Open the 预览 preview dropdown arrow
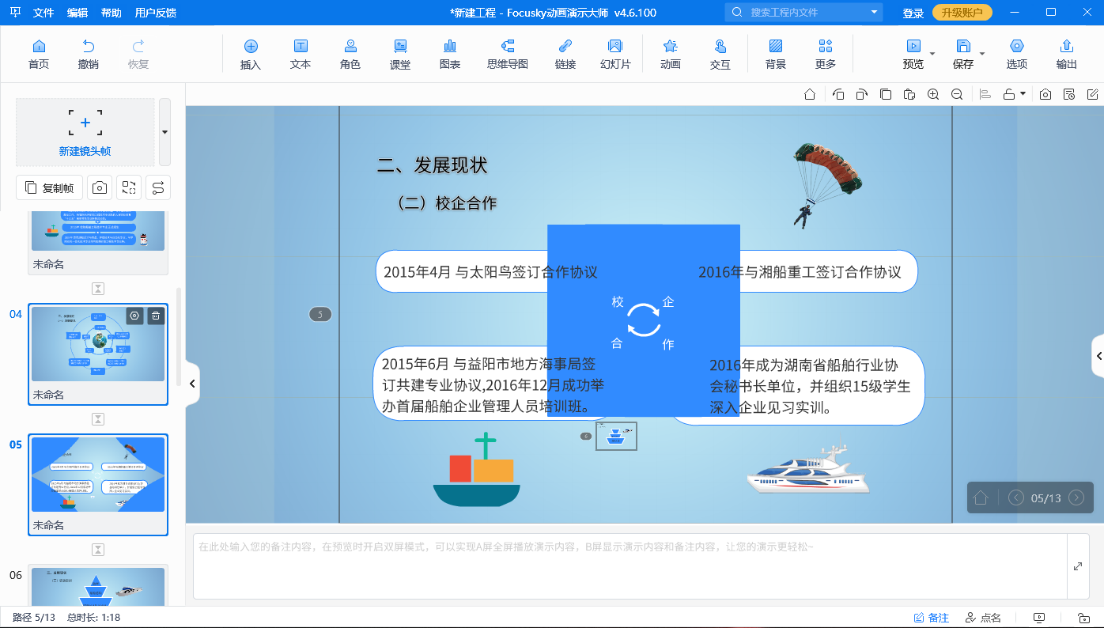This screenshot has width=1104, height=628. point(932,54)
